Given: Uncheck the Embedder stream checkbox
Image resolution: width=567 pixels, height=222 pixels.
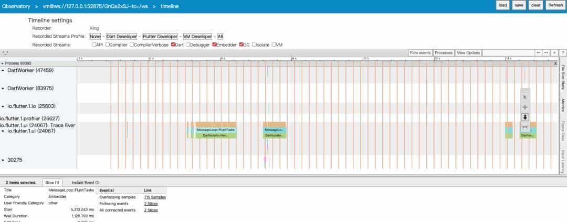Looking at the screenshot, I should click(214, 45).
